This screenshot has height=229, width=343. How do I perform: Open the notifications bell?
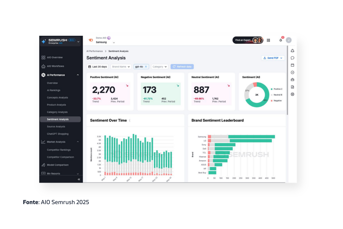coord(281,40)
